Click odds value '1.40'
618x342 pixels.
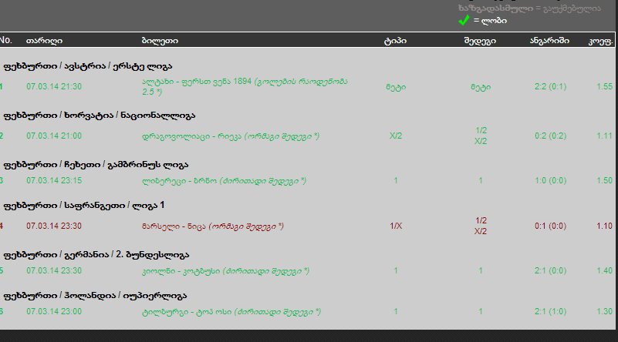[x=605, y=271]
